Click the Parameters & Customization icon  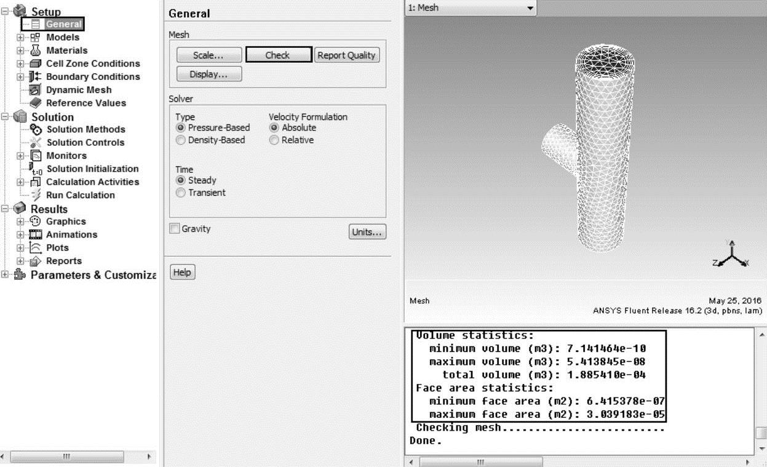[18, 275]
